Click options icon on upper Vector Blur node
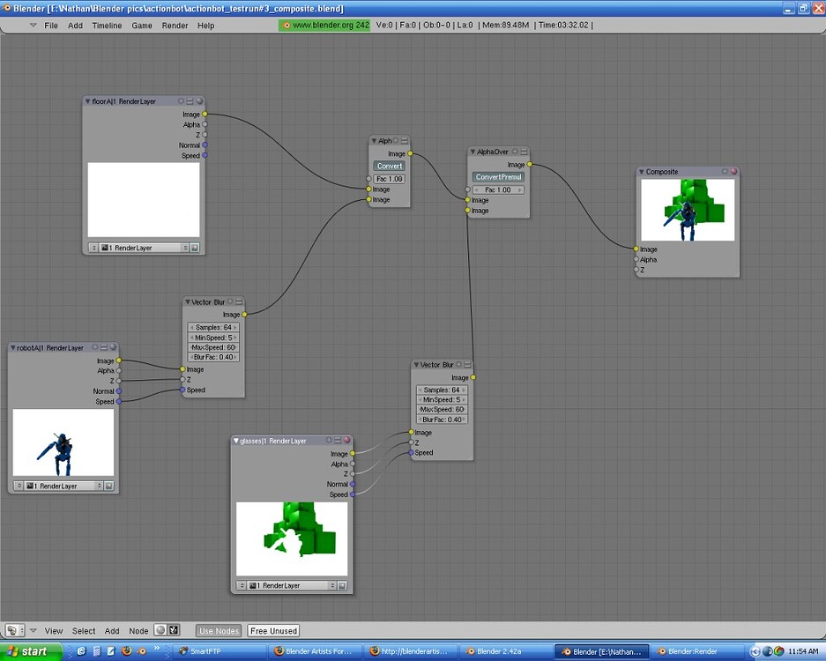The width and height of the screenshot is (826, 661). point(239,301)
